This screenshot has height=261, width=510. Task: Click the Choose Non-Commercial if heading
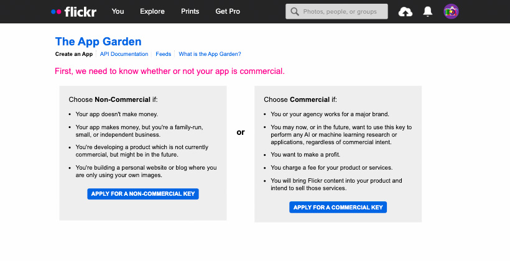tap(113, 99)
